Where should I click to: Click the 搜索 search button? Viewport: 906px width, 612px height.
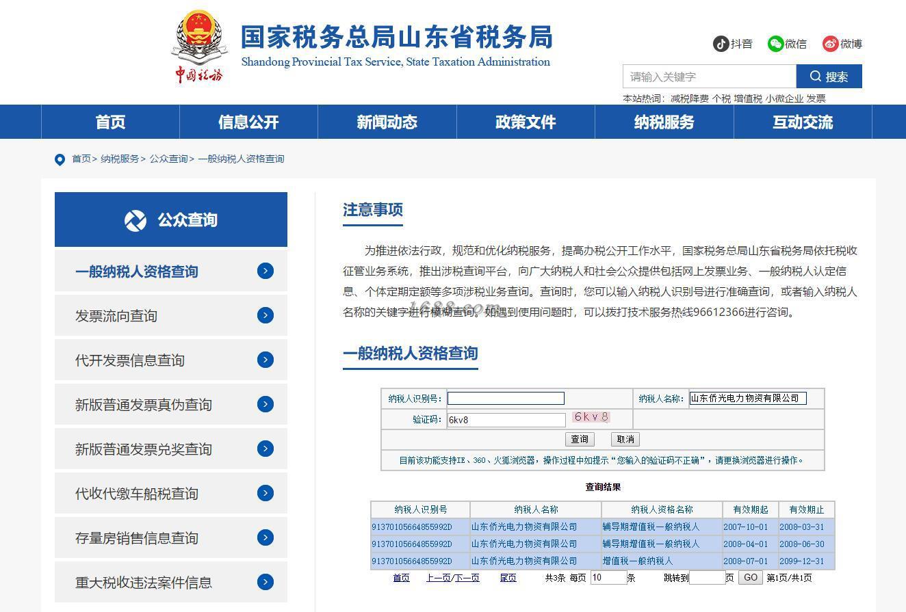coord(829,77)
